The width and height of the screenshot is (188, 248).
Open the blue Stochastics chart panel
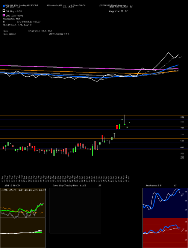165,203
